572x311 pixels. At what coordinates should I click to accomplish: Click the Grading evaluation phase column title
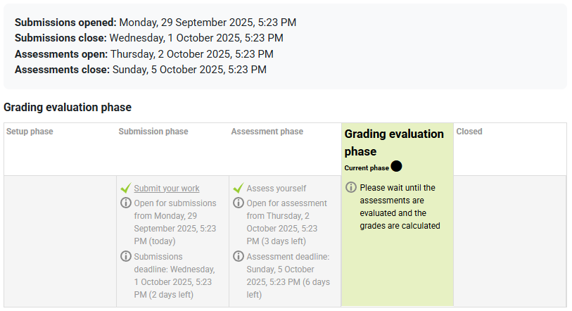click(x=393, y=142)
